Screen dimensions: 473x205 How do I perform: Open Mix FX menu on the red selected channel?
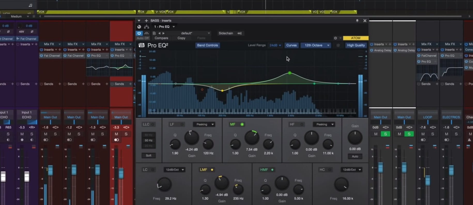tap(121, 44)
